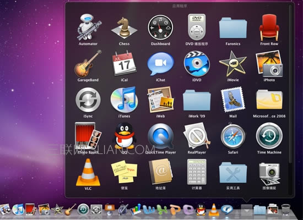Collapse the open Applications stack in Dock
The height and width of the screenshot is (220, 303).
tap(247, 210)
